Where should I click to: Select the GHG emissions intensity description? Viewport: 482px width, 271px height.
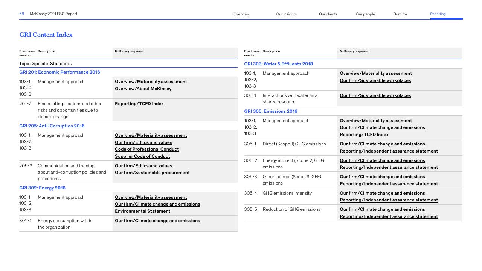coord(287,193)
